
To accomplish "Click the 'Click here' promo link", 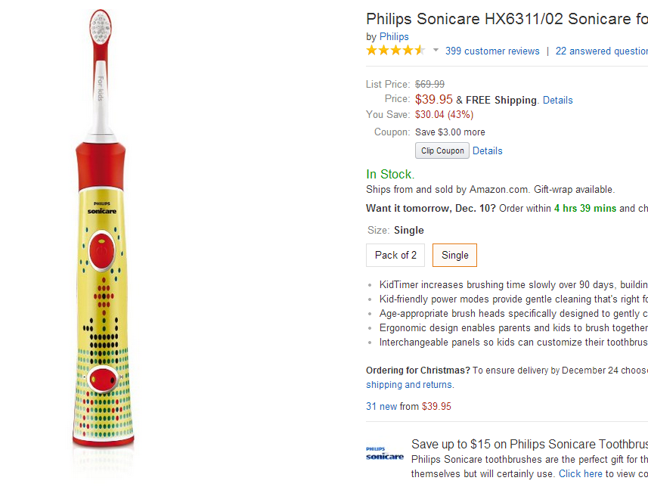I will tap(580, 473).
